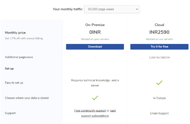Open the monthly traffic dropdown
The width and height of the screenshot is (190, 124).
112,9
